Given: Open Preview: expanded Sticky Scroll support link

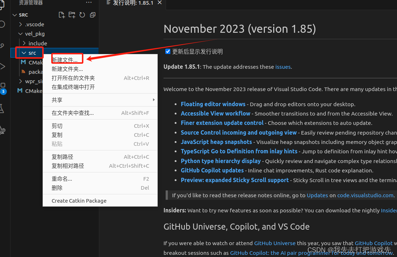Looking at the screenshot, I should pos(235,180).
